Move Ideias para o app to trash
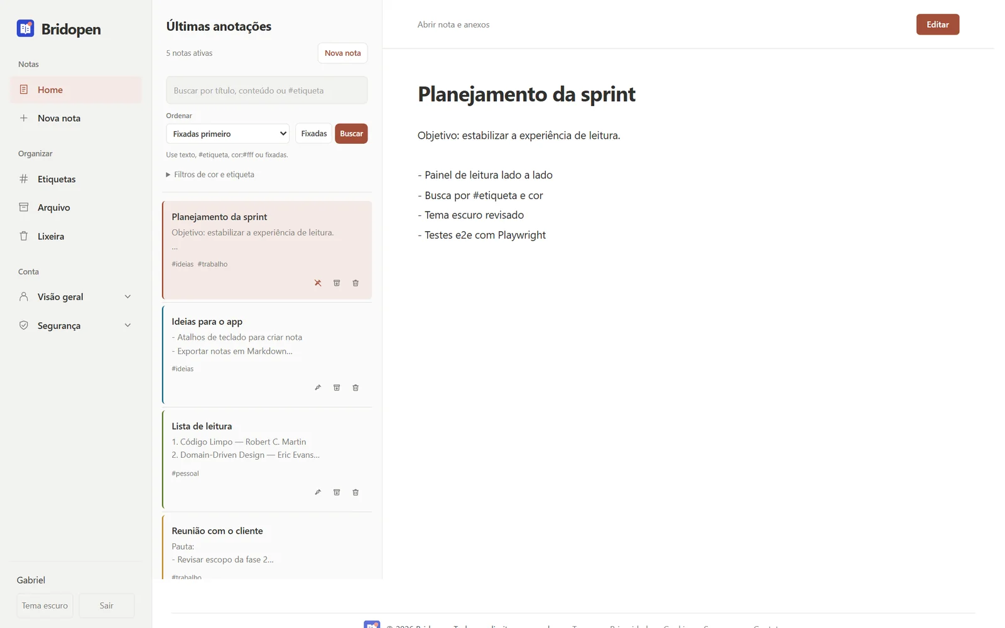Viewport: 1005px width, 628px height. (356, 387)
